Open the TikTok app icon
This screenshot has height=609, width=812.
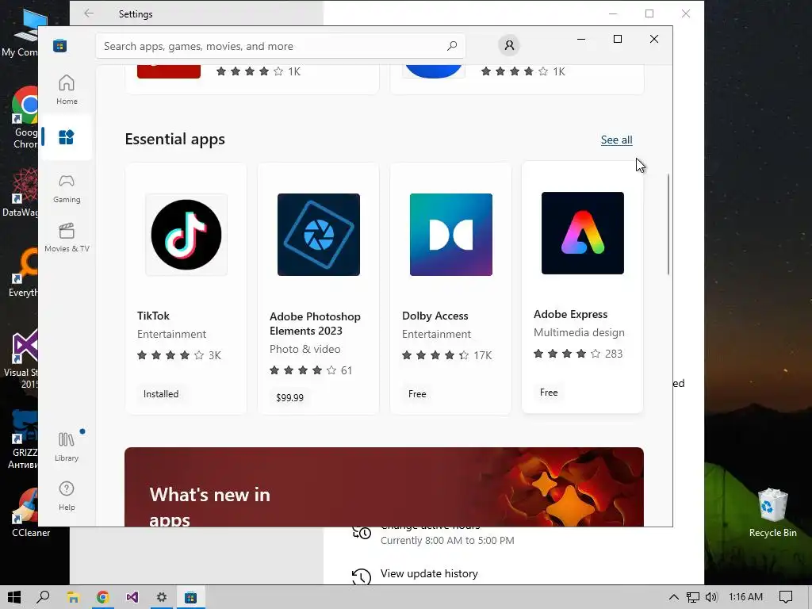click(186, 235)
